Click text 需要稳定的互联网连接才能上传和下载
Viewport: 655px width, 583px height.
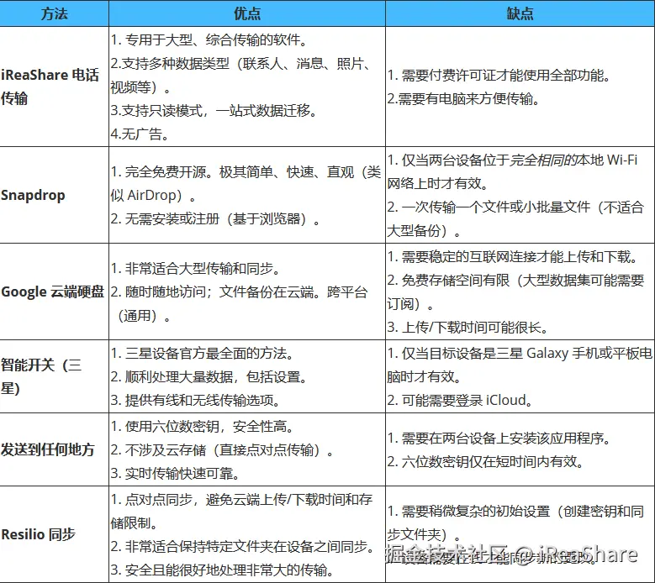point(516,257)
